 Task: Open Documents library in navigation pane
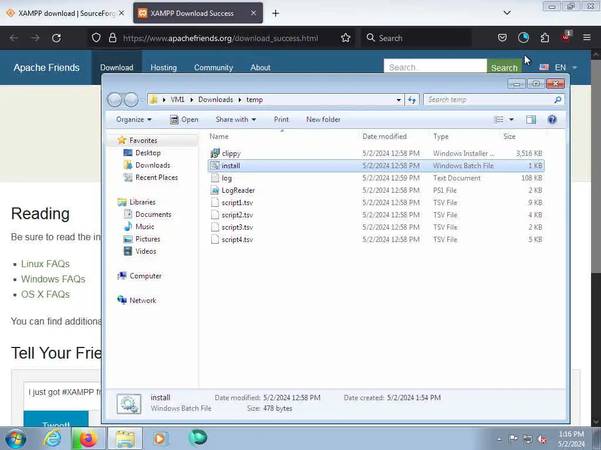153,214
